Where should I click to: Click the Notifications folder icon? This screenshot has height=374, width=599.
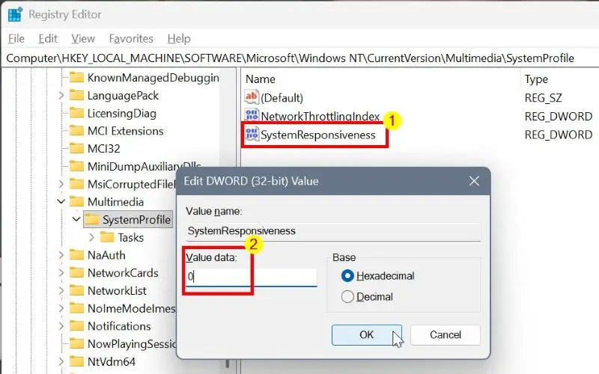(76, 326)
